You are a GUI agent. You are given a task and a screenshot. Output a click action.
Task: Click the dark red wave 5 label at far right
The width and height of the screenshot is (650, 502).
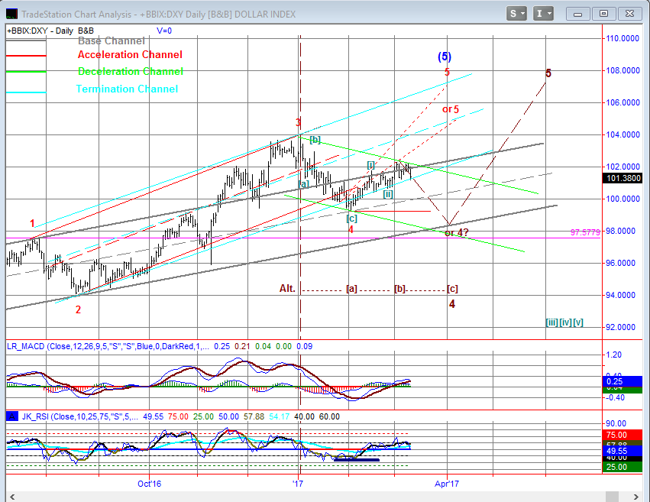coord(548,73)
